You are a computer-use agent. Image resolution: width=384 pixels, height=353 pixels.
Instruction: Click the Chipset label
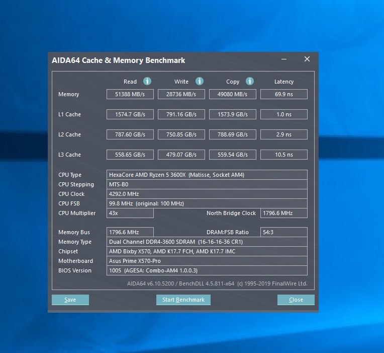(68, 251)
